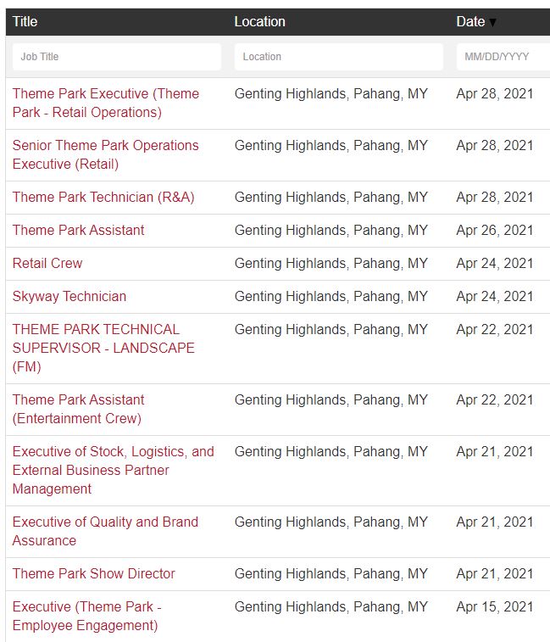Open Senior Theme Park Operations Executive link
The height and width of the screenshot is (642, 550).
pyautogui.click(x=106, y=154)
